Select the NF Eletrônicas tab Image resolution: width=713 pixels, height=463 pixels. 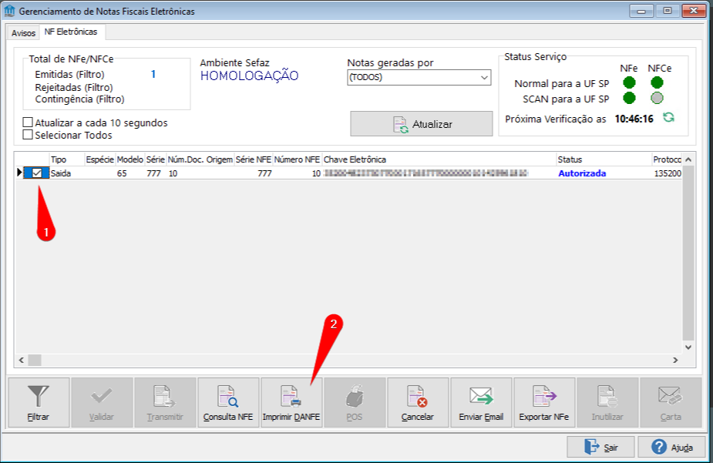pyautogui.click(x=71, y=32)
